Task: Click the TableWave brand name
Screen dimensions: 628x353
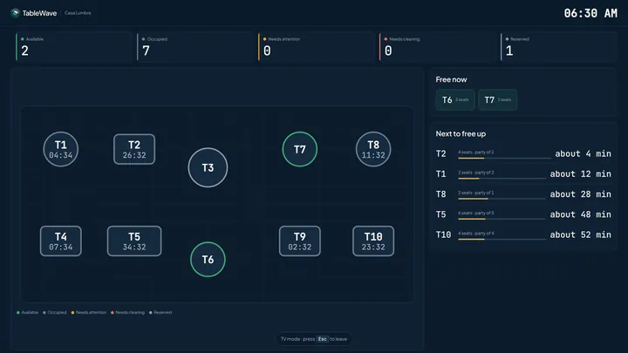Action: coord(39,13)
